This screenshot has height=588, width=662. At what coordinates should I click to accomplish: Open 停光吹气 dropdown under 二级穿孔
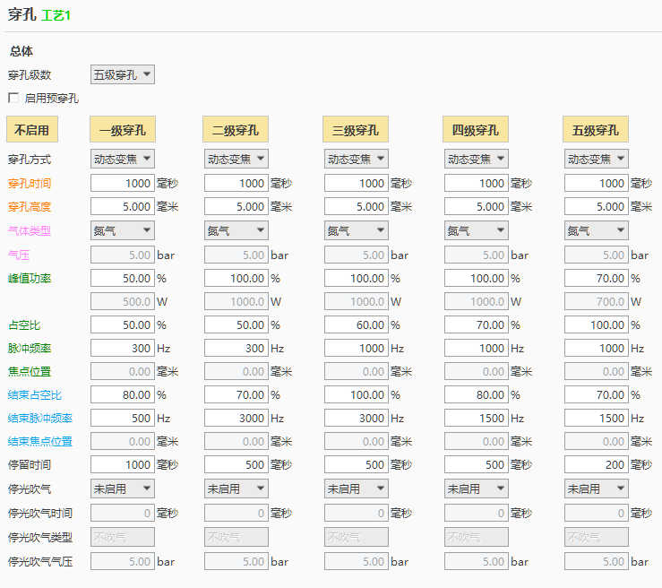pos(236,489)
